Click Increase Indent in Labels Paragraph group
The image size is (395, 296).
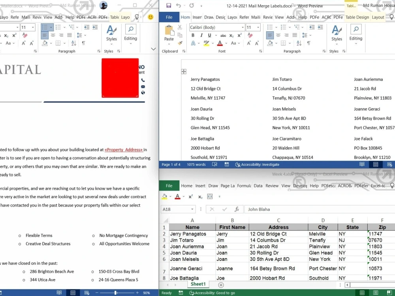320,27
